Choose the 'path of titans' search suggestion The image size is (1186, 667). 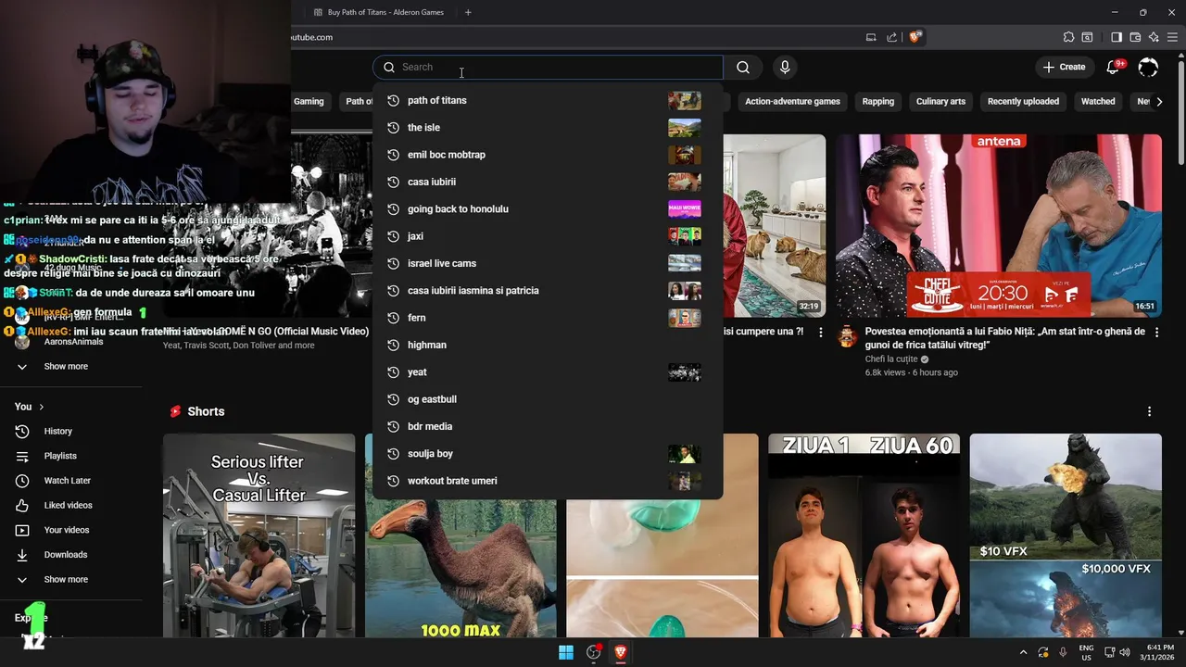pyautogui.click(x=547, y=100)
